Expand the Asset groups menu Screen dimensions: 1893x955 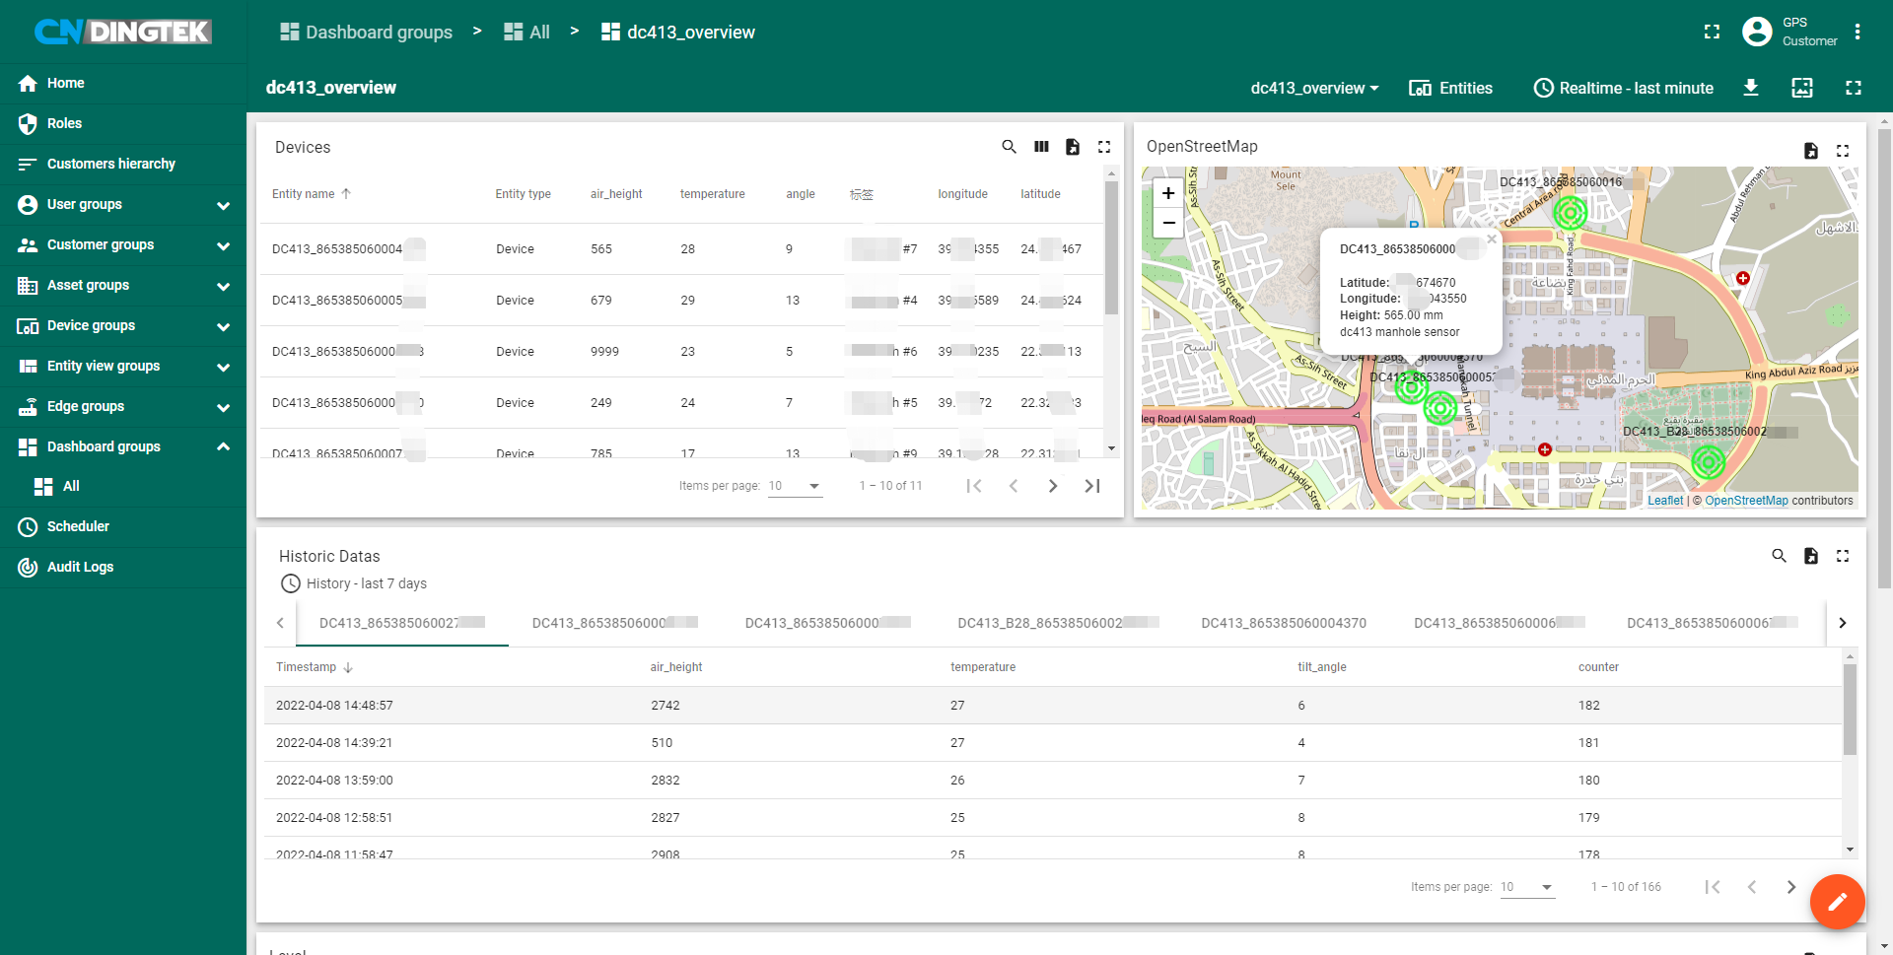pos(123,285)
